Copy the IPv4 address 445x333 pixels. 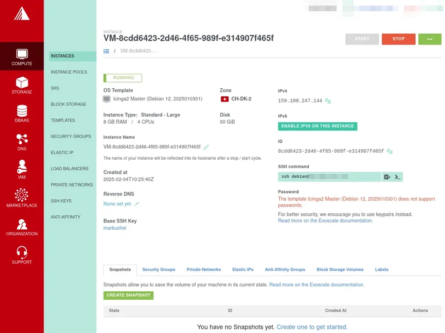(x=328, y=101)
